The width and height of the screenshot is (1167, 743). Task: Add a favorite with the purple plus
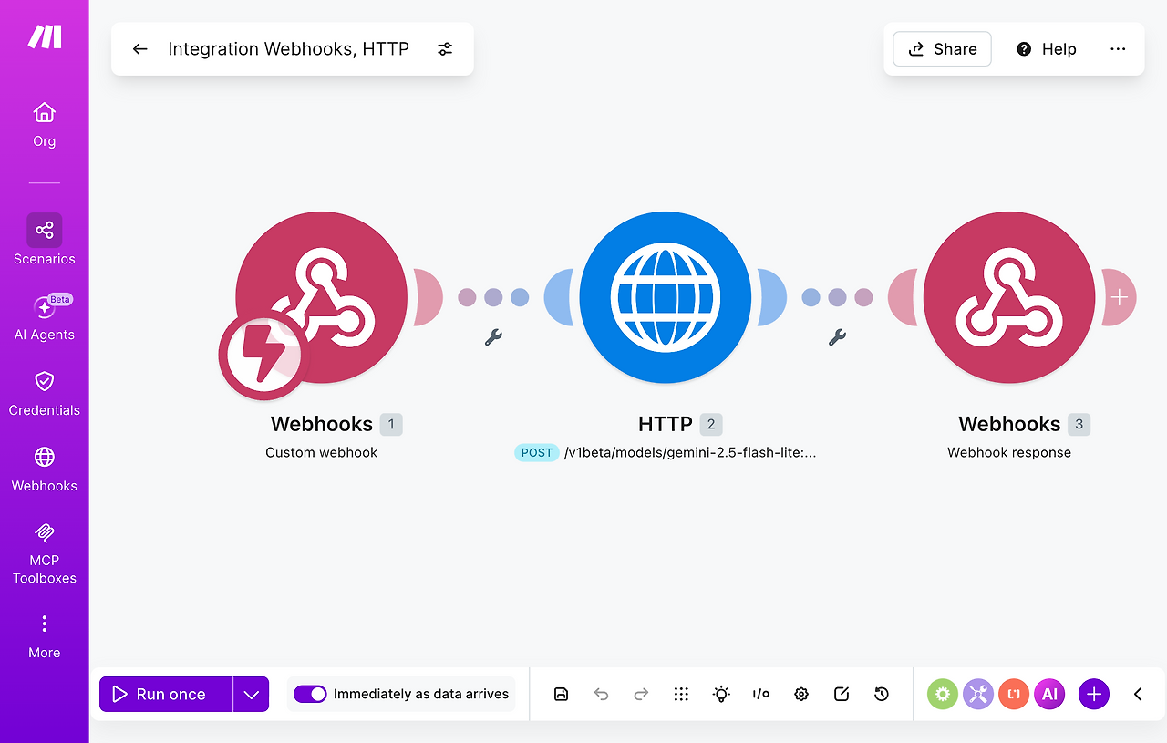tap(1094, 694)
